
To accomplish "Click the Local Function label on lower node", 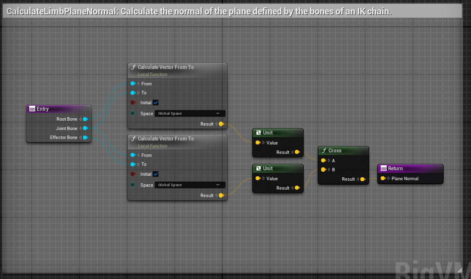I will click(x=152, y=145).
